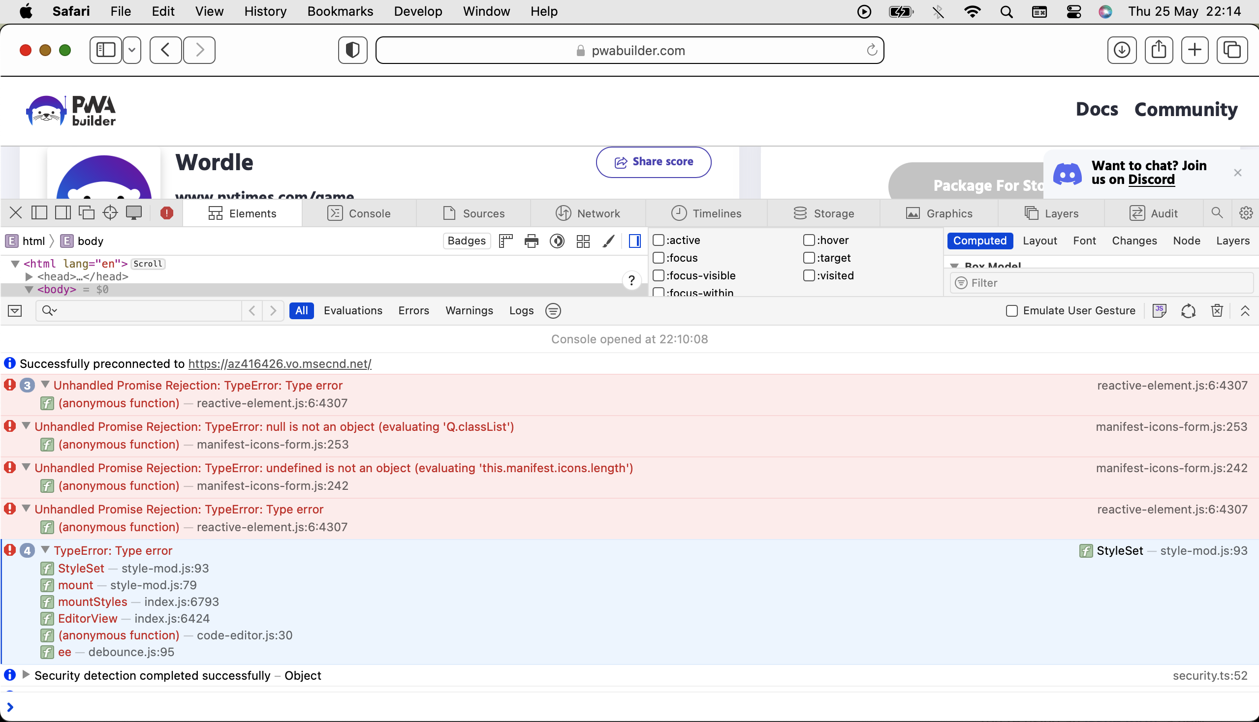Clear the console with the trash icon
This screenshot has width=1259, height=722.
pyautogui.click(x=1217, y=310)
